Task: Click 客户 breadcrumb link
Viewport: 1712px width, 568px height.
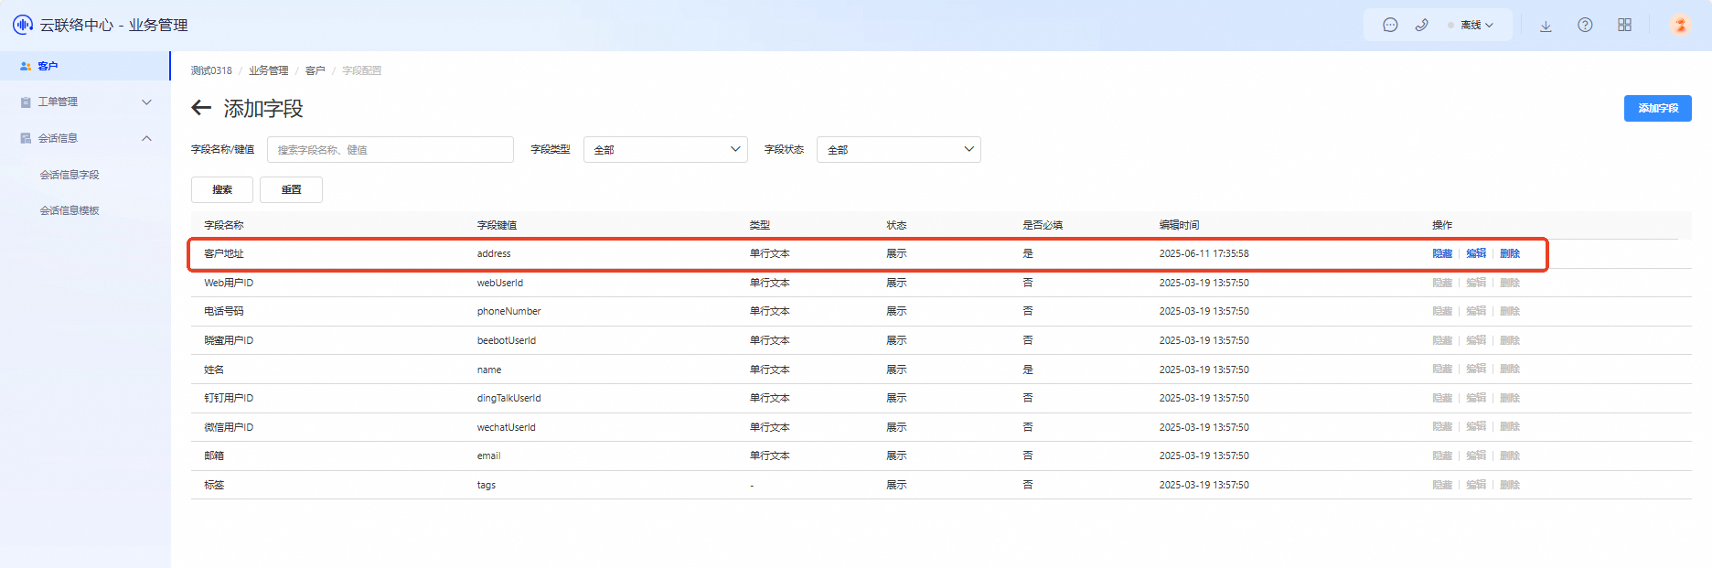Action: [x=315, y=70]
